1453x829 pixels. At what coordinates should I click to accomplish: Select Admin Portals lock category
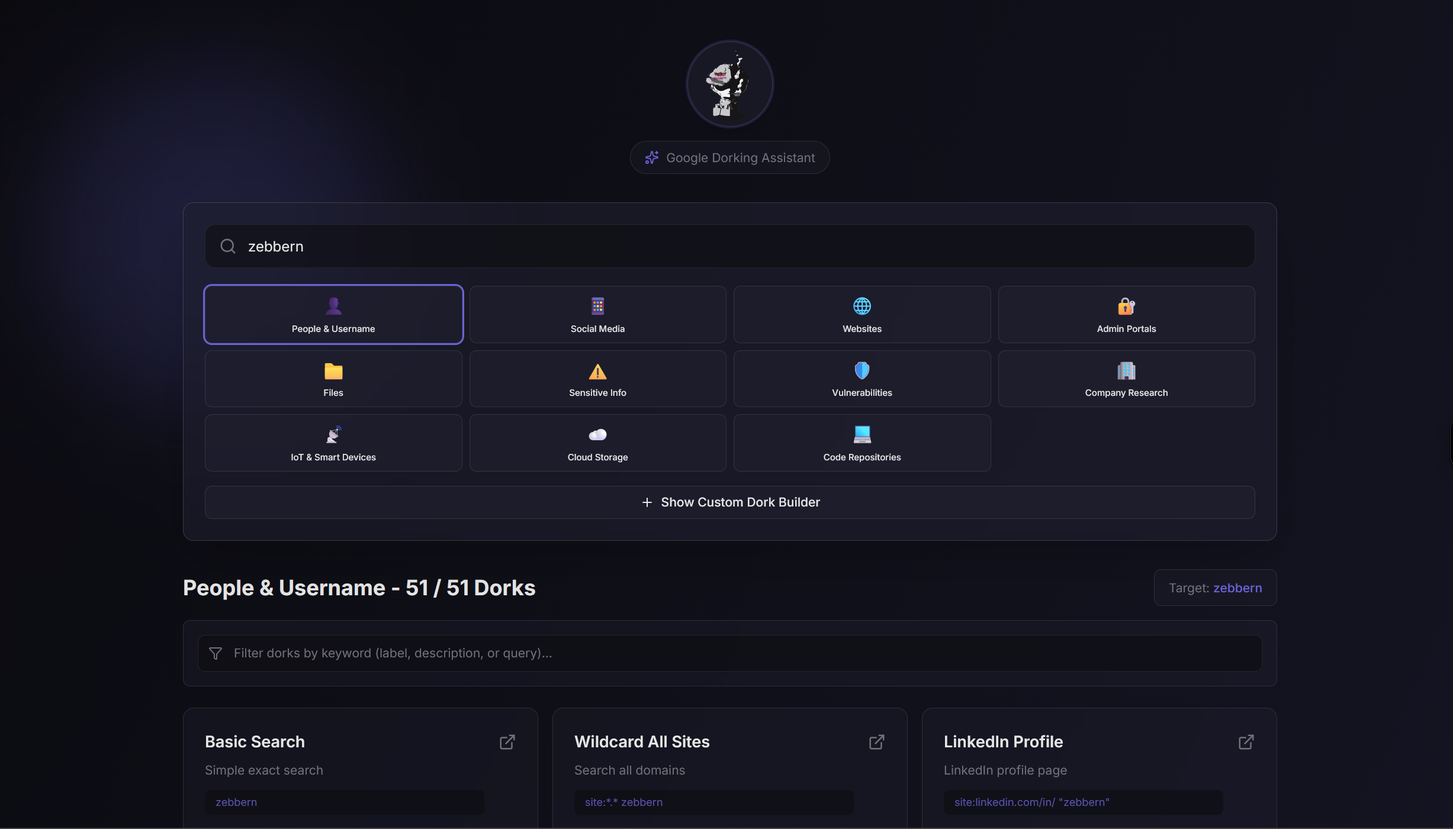(x=1126, y=314)
